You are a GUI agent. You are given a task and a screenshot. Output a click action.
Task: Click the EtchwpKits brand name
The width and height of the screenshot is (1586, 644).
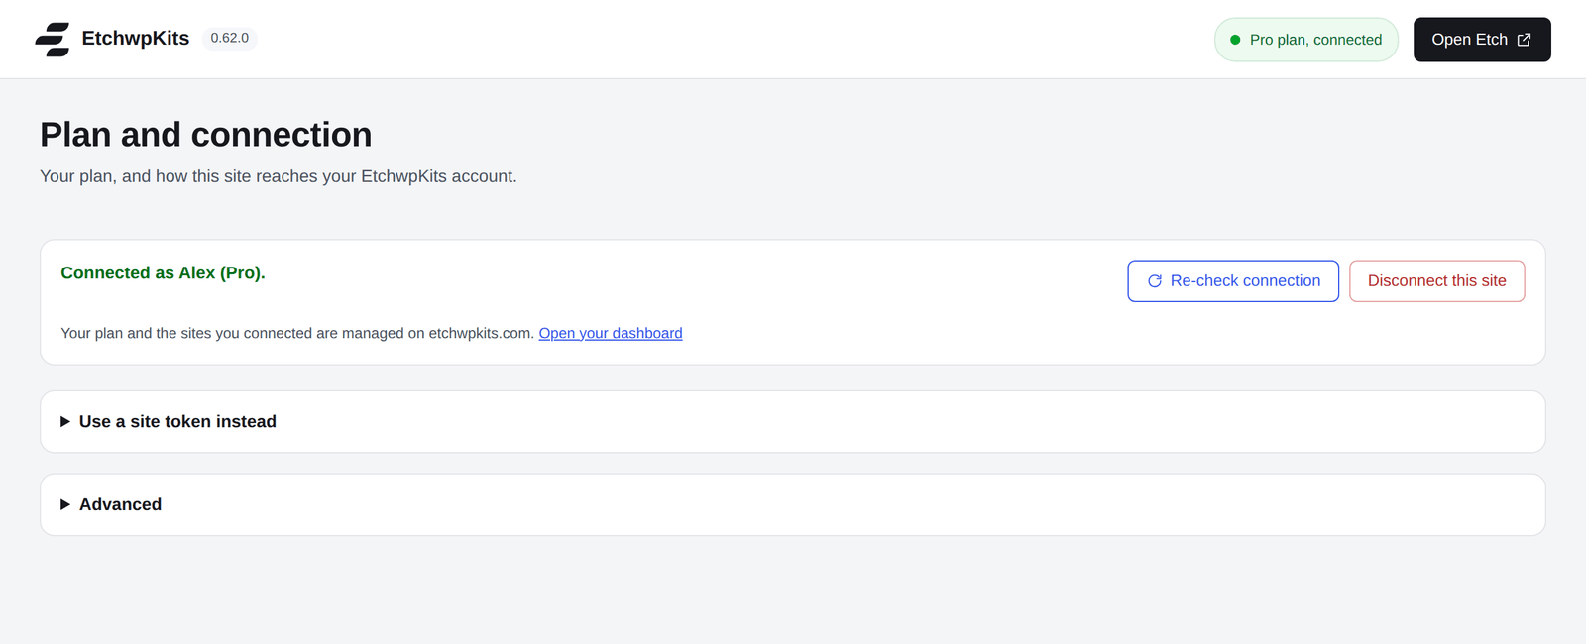click(136, 38)
